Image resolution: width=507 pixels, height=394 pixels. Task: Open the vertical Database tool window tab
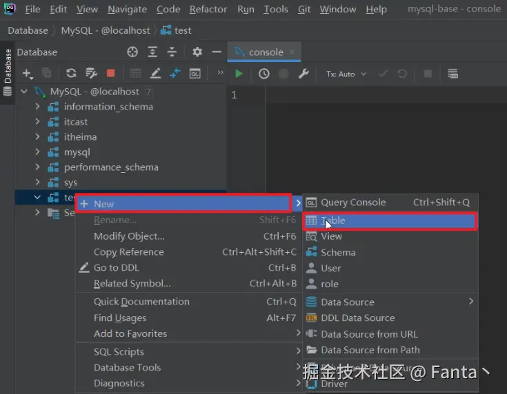7,72
